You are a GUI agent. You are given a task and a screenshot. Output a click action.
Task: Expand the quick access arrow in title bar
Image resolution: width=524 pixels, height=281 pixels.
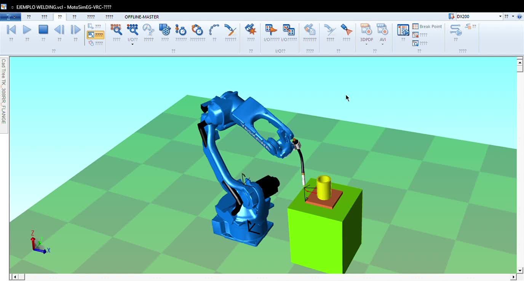click(13, 7)
